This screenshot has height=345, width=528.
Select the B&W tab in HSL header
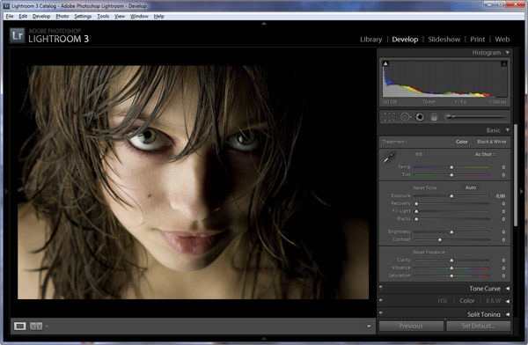tap(494, 300)
